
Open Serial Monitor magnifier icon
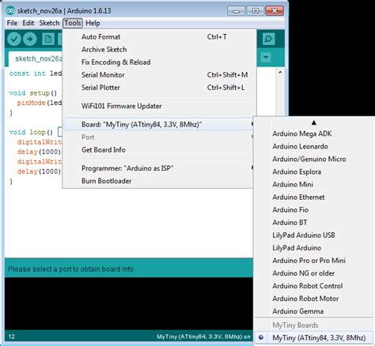pos(268,39)
